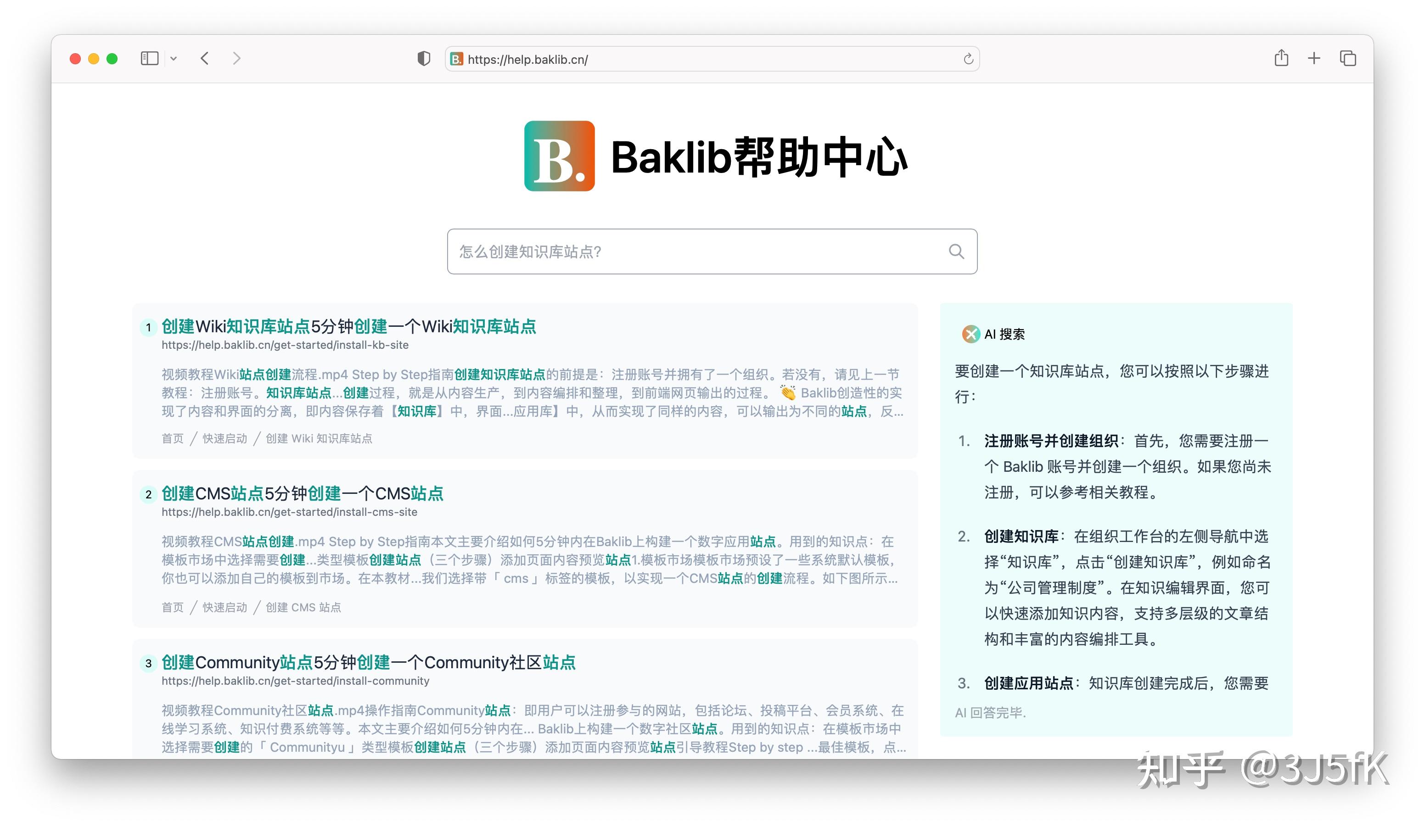Open the sidebar options dropdown chevron
Viewport: 1425px width, 827px height.
click(174, 58)
